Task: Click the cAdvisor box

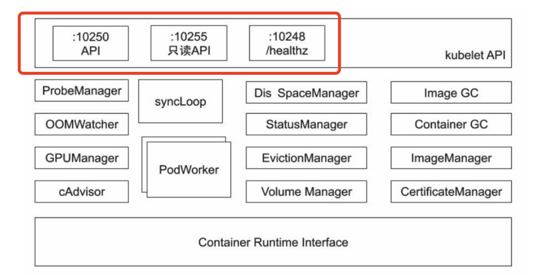Action: click(x=81, y=191)
